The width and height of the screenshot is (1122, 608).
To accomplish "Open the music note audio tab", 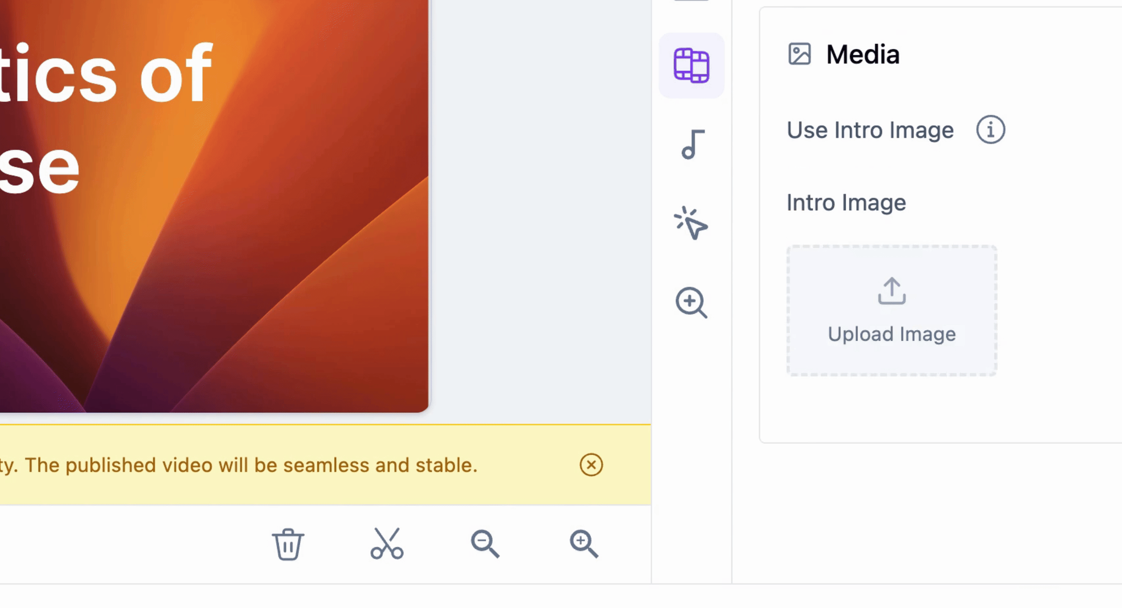I will point(692,144).
